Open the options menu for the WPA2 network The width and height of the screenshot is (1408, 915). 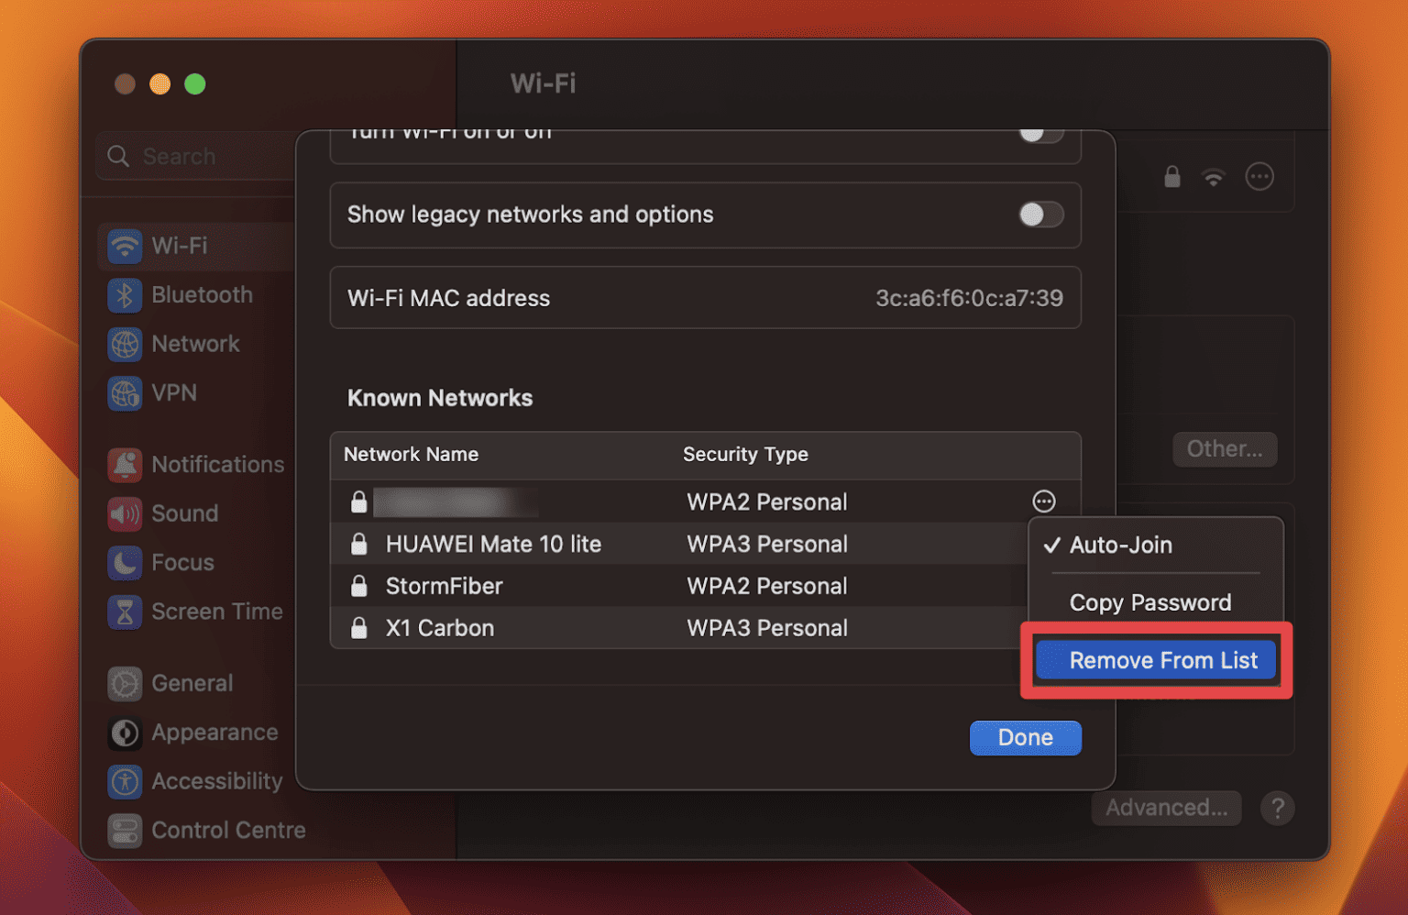[x=1044, y=502]
